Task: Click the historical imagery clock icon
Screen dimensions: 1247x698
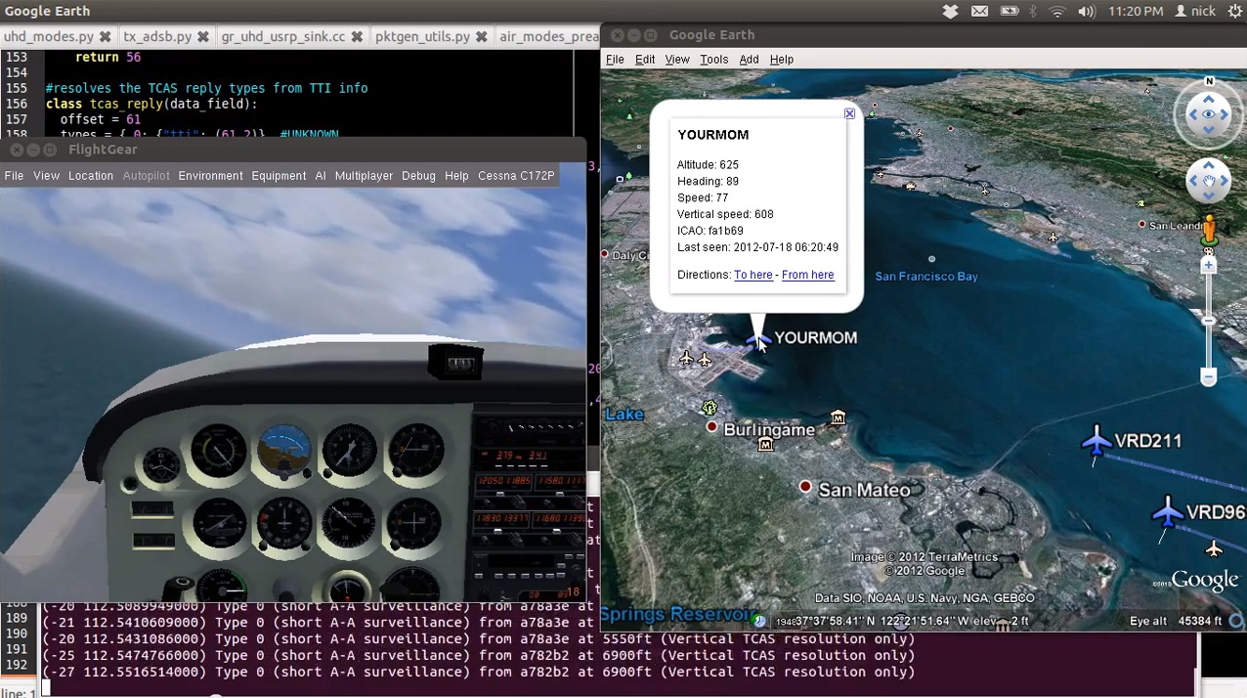Action: pos(759,620)
